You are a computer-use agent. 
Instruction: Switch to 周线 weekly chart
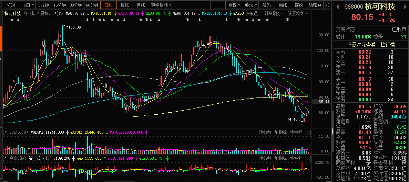click(x=125, y=5)
